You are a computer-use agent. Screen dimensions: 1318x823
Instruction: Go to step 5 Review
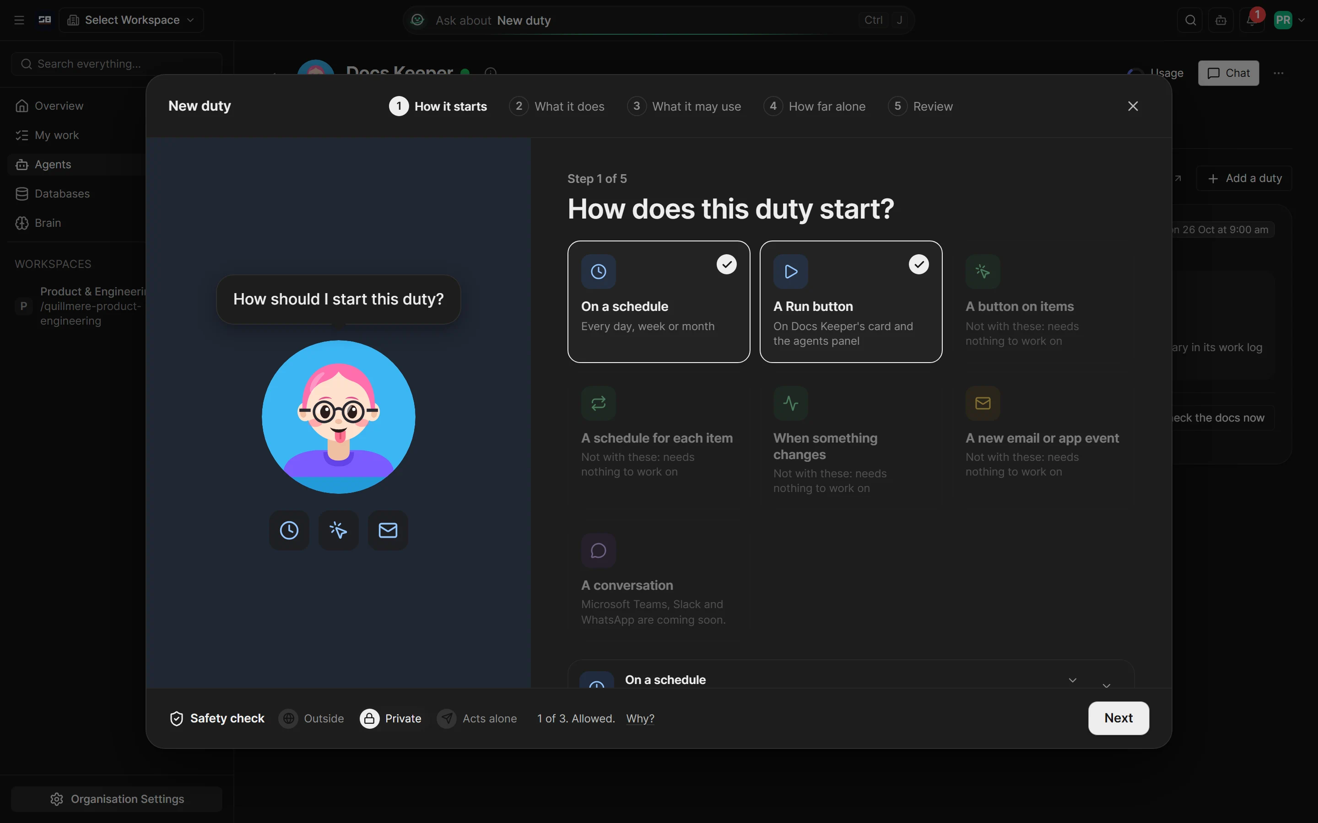coord(920,106)
